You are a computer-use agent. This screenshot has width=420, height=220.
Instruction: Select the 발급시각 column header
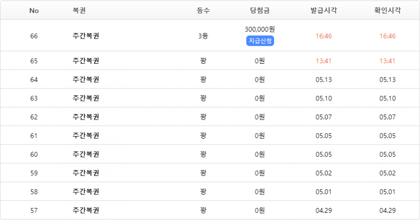pyautogui.click(x=323, y=11)
